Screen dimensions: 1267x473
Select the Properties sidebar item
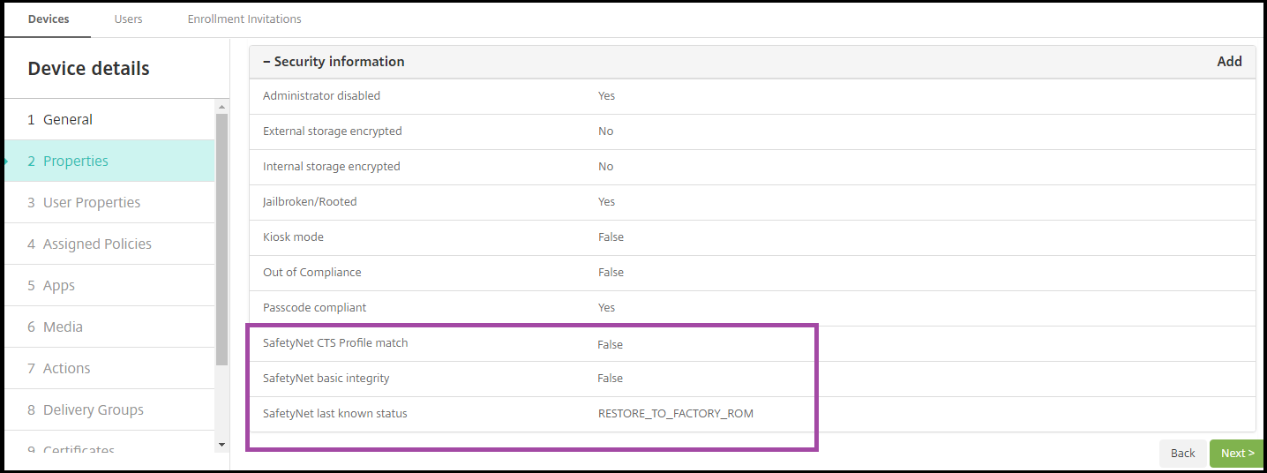[x=76, y=161]
